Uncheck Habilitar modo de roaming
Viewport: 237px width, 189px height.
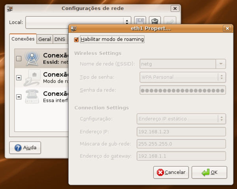click(x=76, y=39)
